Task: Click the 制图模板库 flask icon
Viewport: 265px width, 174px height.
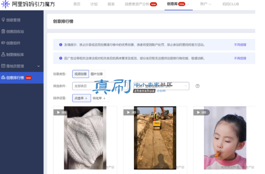Action: pos(3,54)
